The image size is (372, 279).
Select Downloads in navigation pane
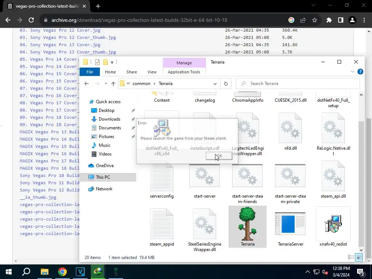click(x=109, y=119)
